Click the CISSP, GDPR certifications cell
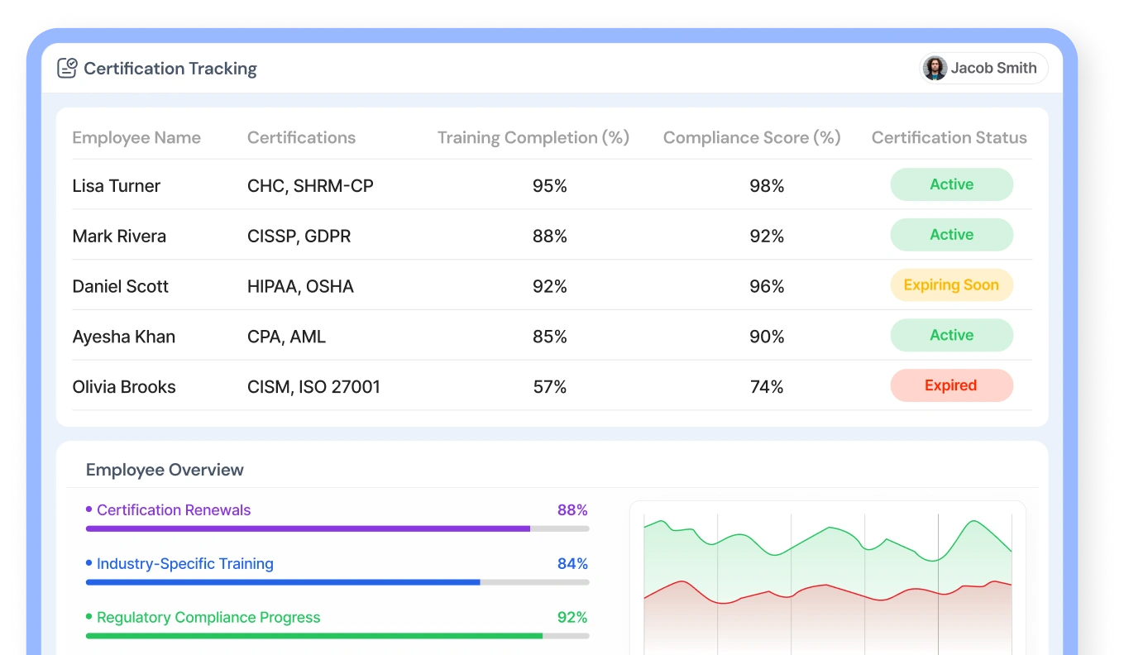Viewport: 1124px width, 655px height. pos(299,237)
